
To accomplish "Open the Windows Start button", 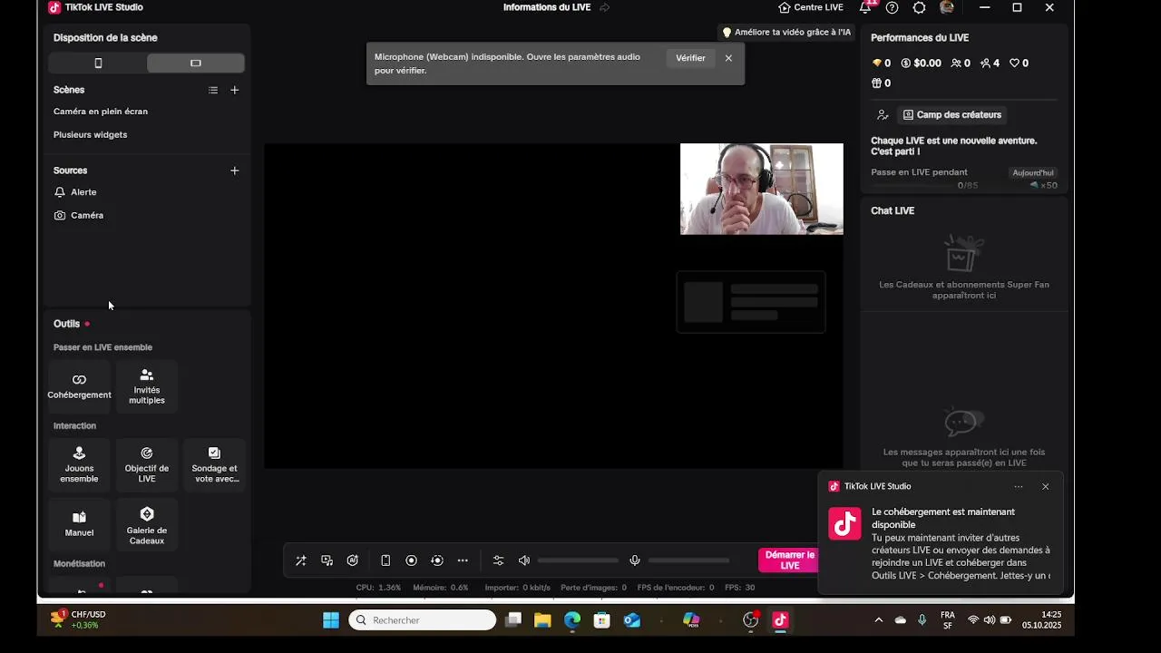I will [x=331, y=620].
